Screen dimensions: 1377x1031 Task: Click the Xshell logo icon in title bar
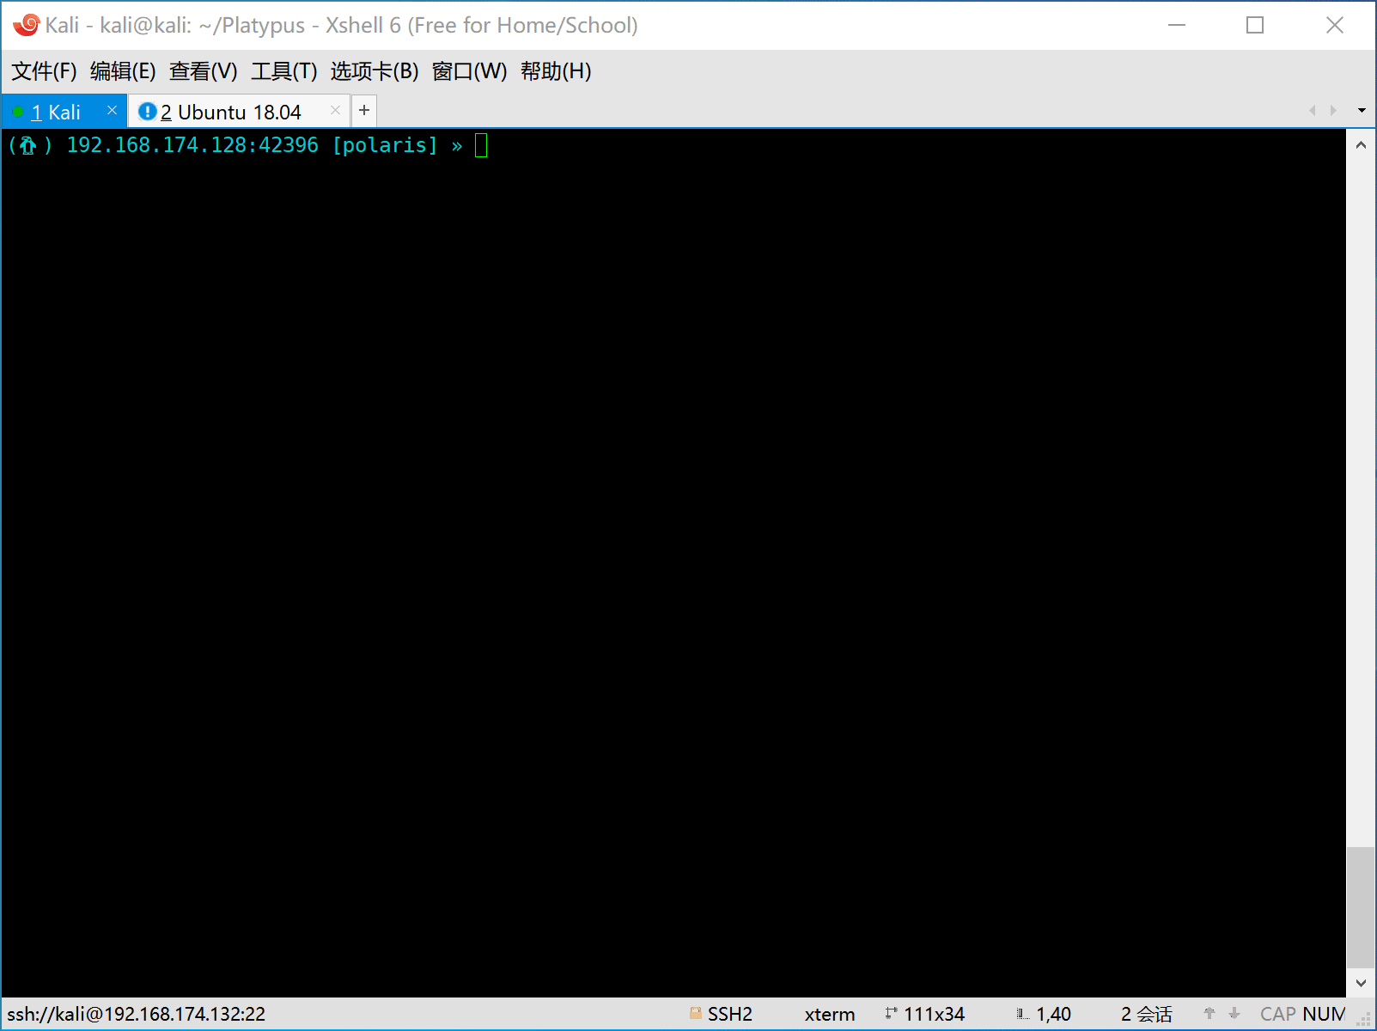(26, 25)
